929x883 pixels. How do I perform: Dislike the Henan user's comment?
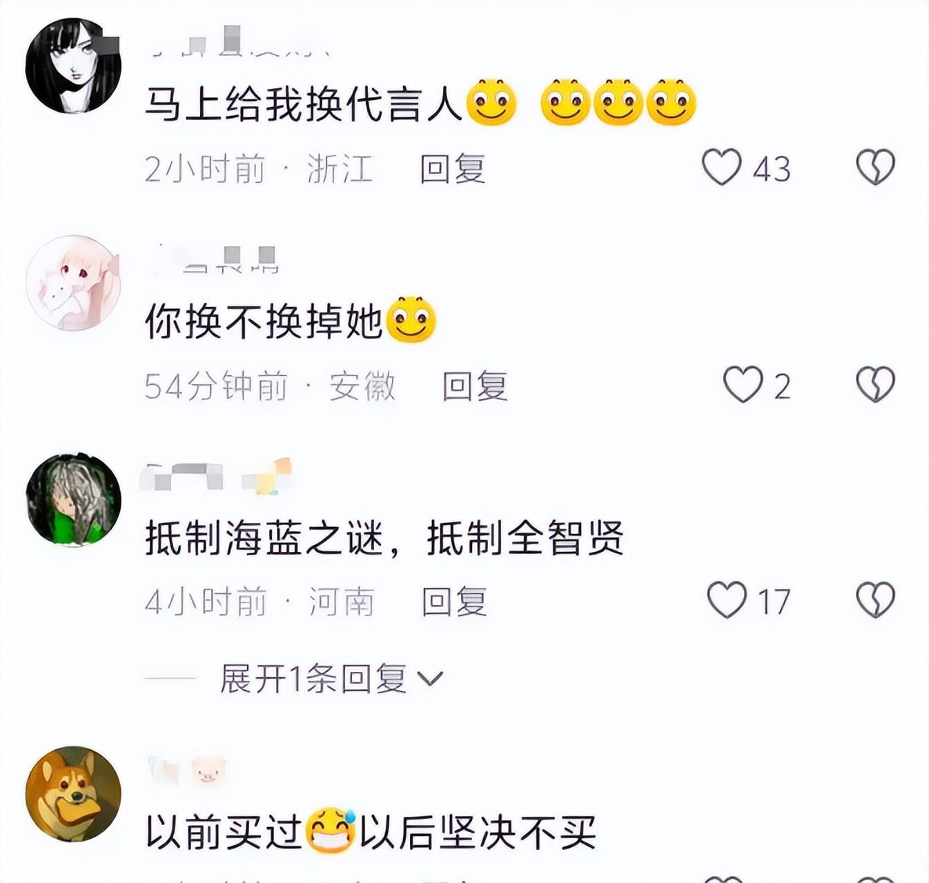click(x=875, y=599)
